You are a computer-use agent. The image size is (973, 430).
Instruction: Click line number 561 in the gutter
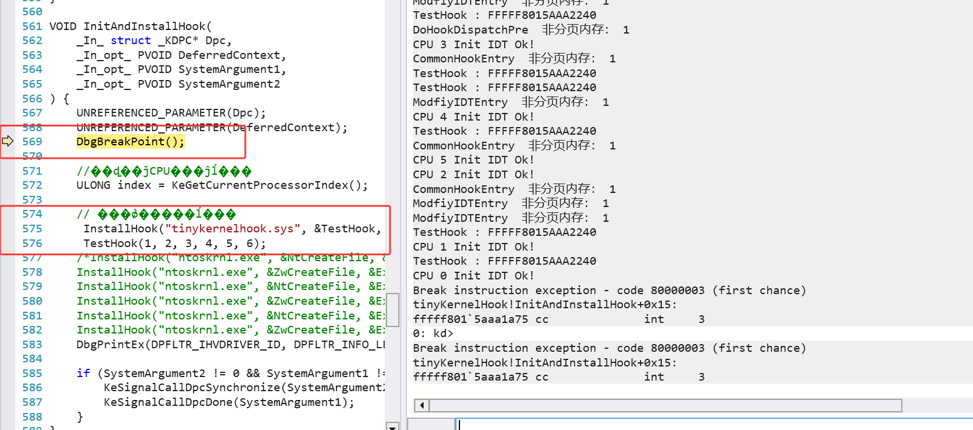[32, 26]
